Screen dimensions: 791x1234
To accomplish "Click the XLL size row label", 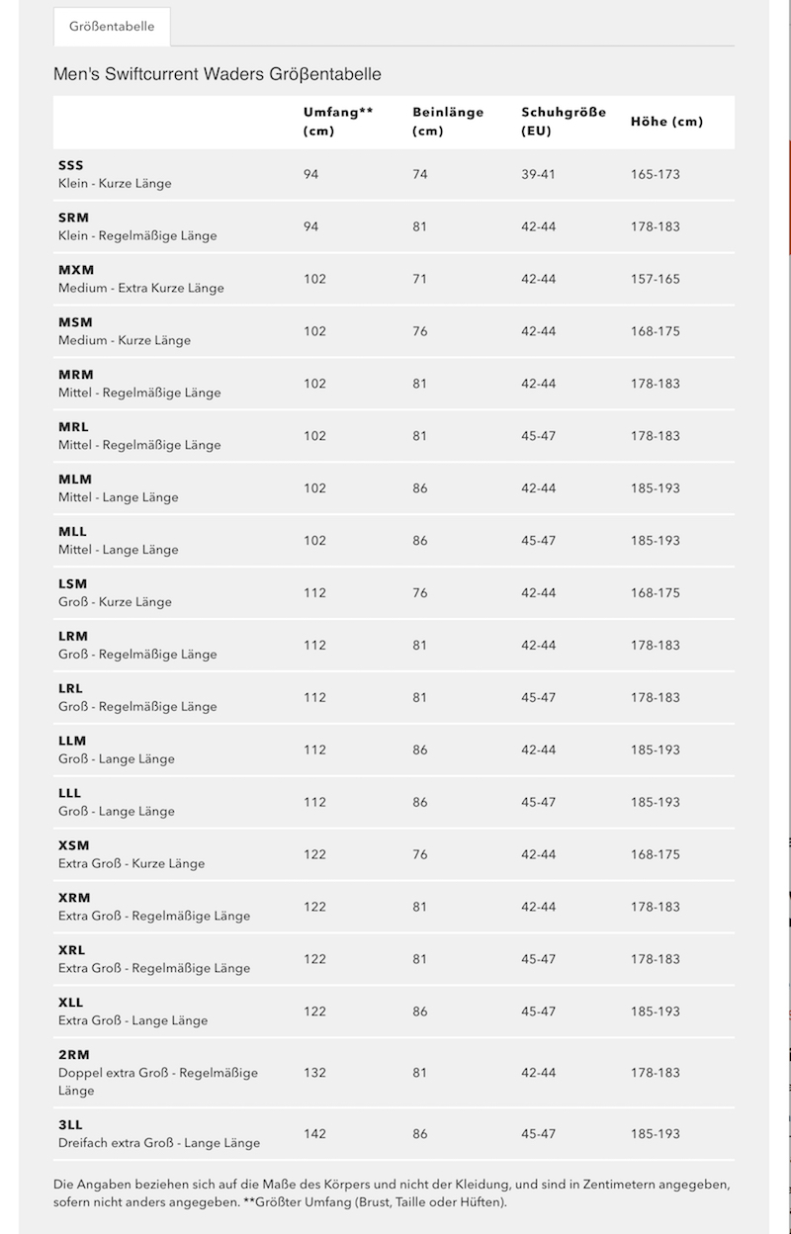I will pos(71,1003).
